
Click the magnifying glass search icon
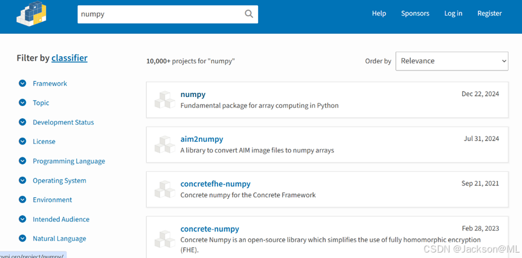[249, 14]
